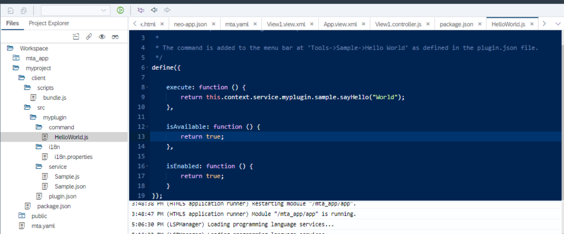Collapse the src folder
Viewport: 564px width, 234px height.
coord(28,107)
